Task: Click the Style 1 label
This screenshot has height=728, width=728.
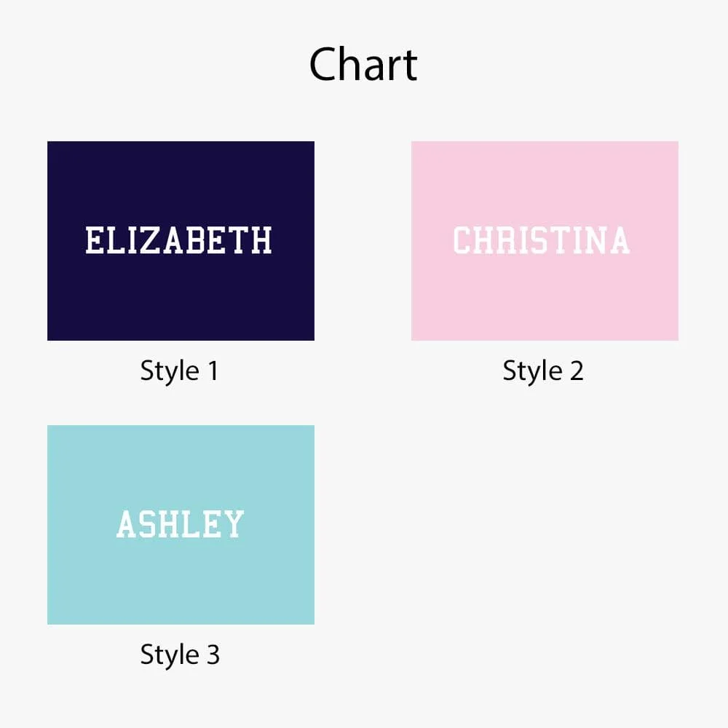Action: click(x=179, y=371)
